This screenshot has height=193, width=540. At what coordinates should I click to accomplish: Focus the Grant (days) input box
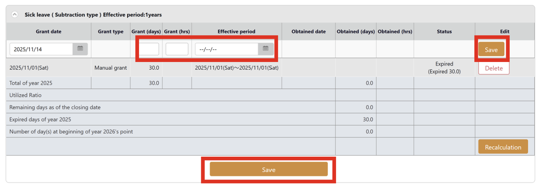tap(149, 49)
